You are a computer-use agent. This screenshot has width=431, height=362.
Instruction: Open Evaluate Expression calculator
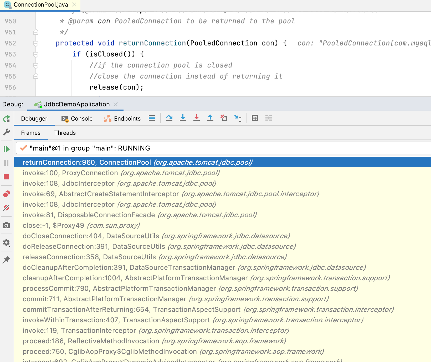(255, 118)
